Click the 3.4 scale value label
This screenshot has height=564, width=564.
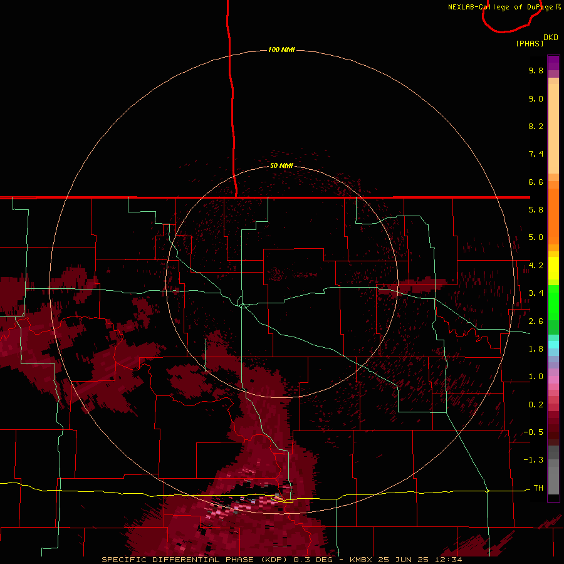(536, 293)
